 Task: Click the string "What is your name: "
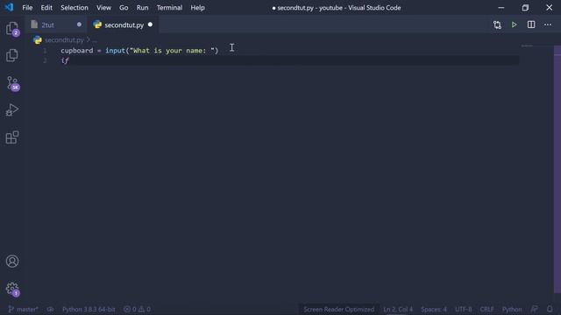172,51
